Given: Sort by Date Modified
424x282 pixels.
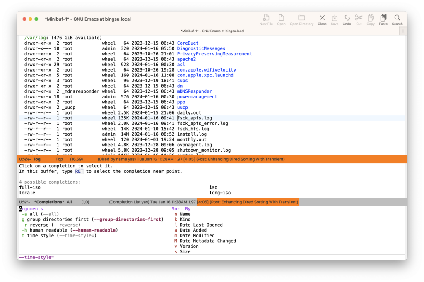Looking at the screenshot, I should [x=195, y=236].
